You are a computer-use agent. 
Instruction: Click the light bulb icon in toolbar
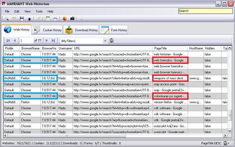coord(81,19)
